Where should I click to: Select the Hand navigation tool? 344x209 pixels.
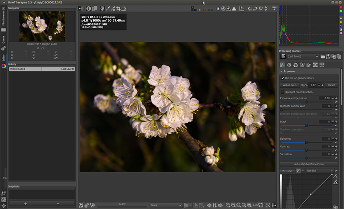point(102,8)
